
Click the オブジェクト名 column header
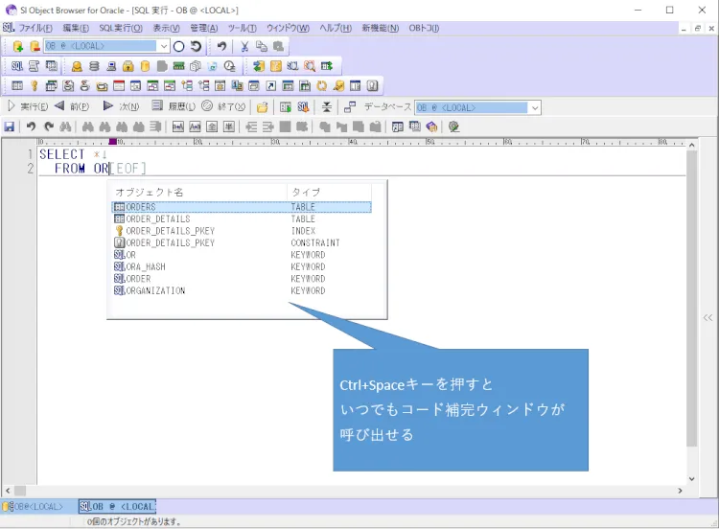point(199,192)
